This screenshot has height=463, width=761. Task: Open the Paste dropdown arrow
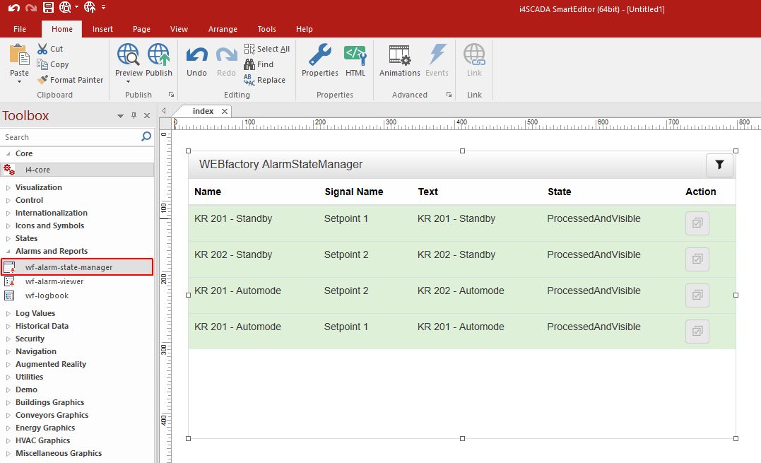click(19, 82)
